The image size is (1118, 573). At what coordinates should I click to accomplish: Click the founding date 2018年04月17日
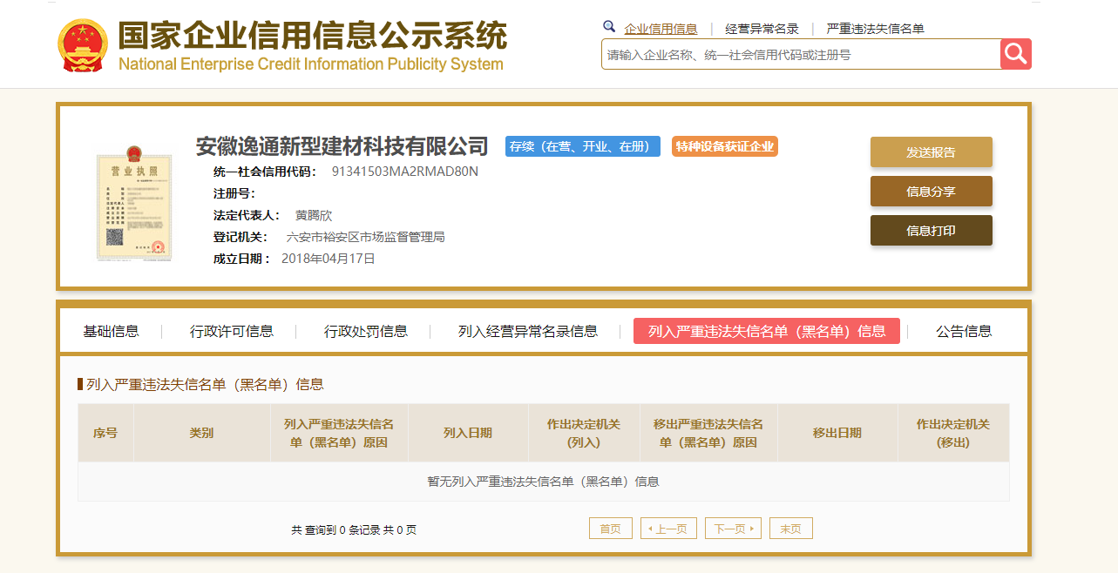[x=329, y=259]
